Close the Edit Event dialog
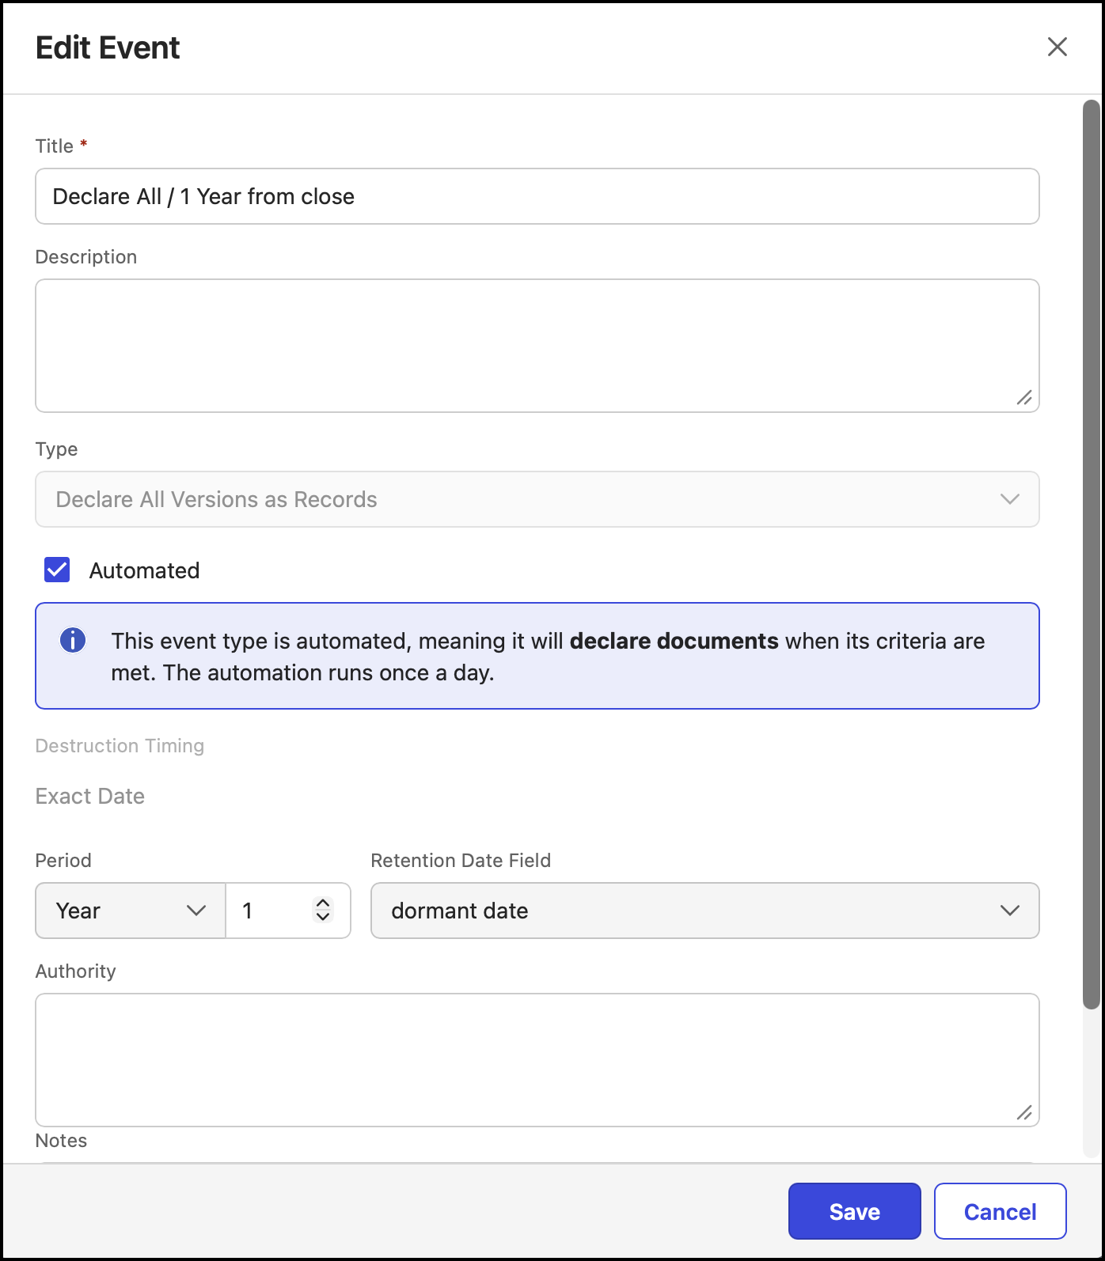This screenshot has width=1105, height=1261. point(1057,47)
